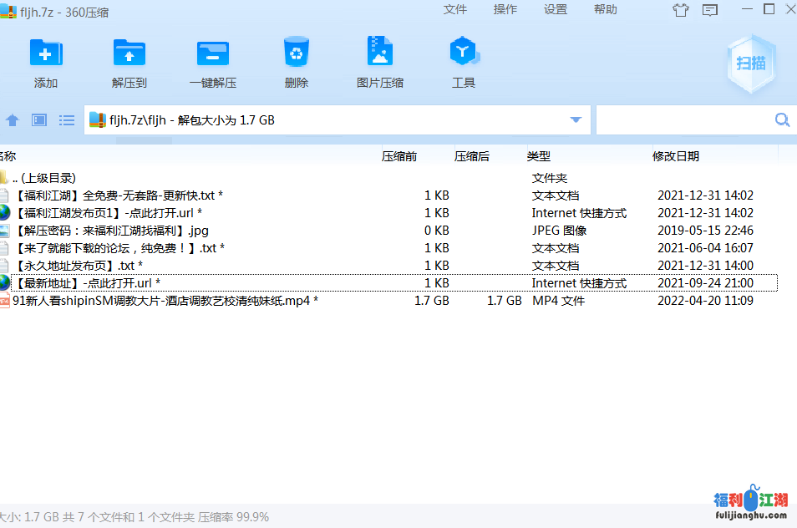Image resolution: width=797 pixels, height=528 pixels.
Task: Select the 【永久地址发布页】.txt file row
Action: [75, 266]
